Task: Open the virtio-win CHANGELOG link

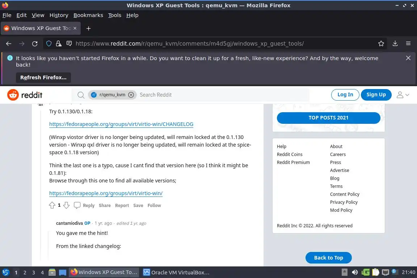Action: pyautogui.click(x=121, y=124)
